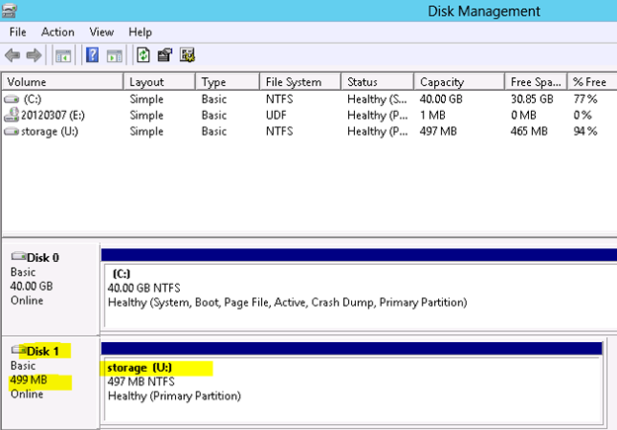Open the Help menu
Viewport: 617px width, 430px height.
140,32
